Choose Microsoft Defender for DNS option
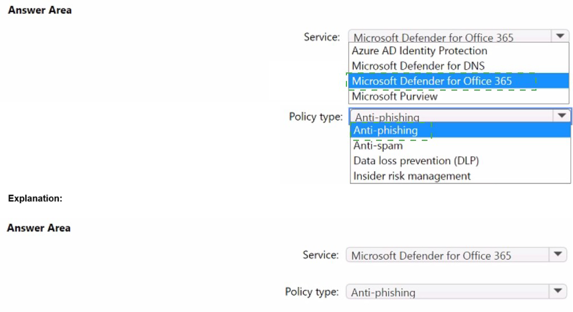The width and height of the screenshot is (573, 312). tap(418, 66)
